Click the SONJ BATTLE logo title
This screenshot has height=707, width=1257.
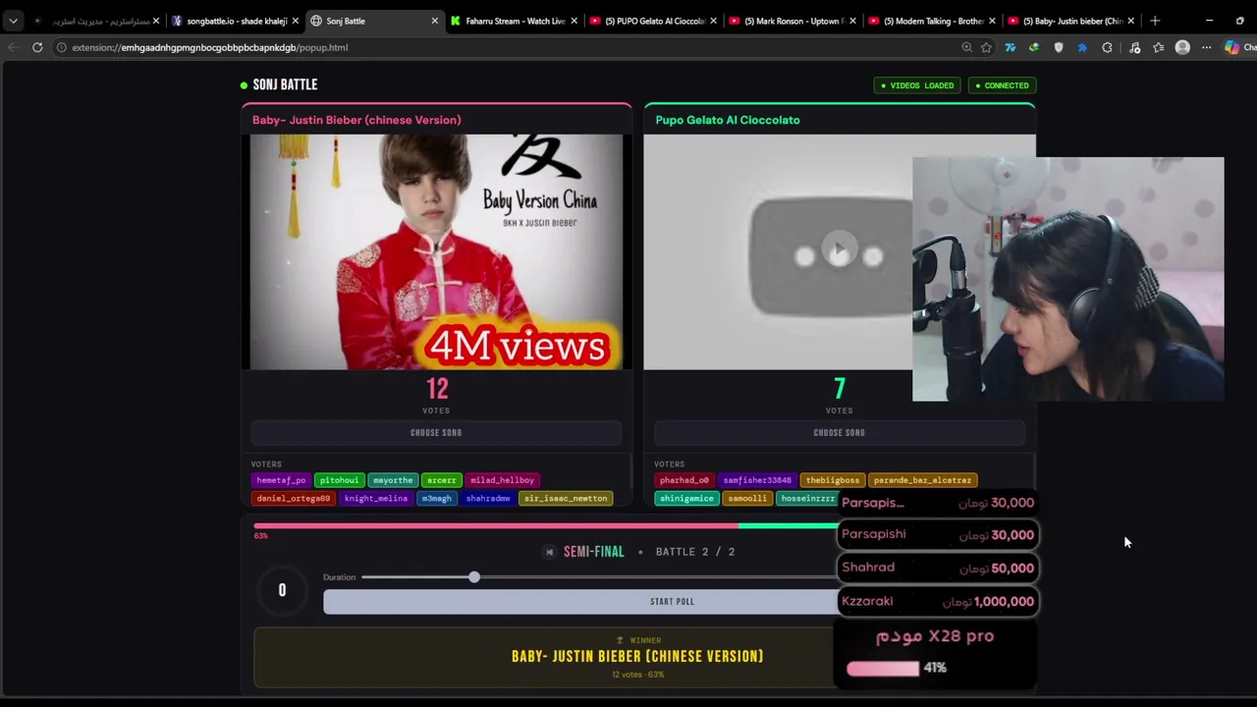pos(285,84)
